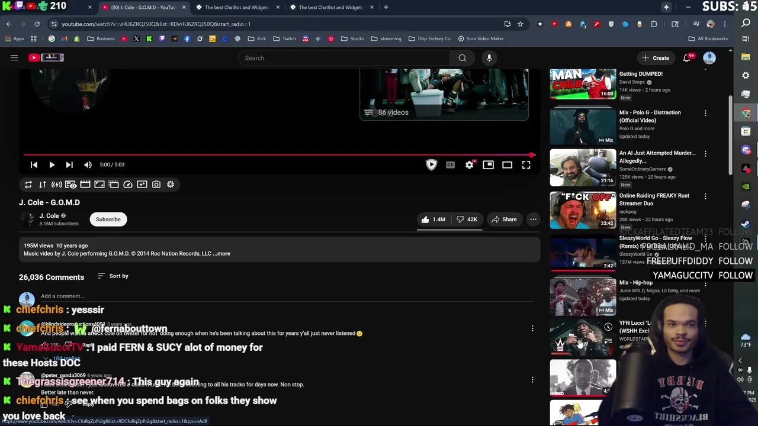Viewport: 758px width, 426px height.
Task: Toggle theater mode
Action: (x=507, y=165)
